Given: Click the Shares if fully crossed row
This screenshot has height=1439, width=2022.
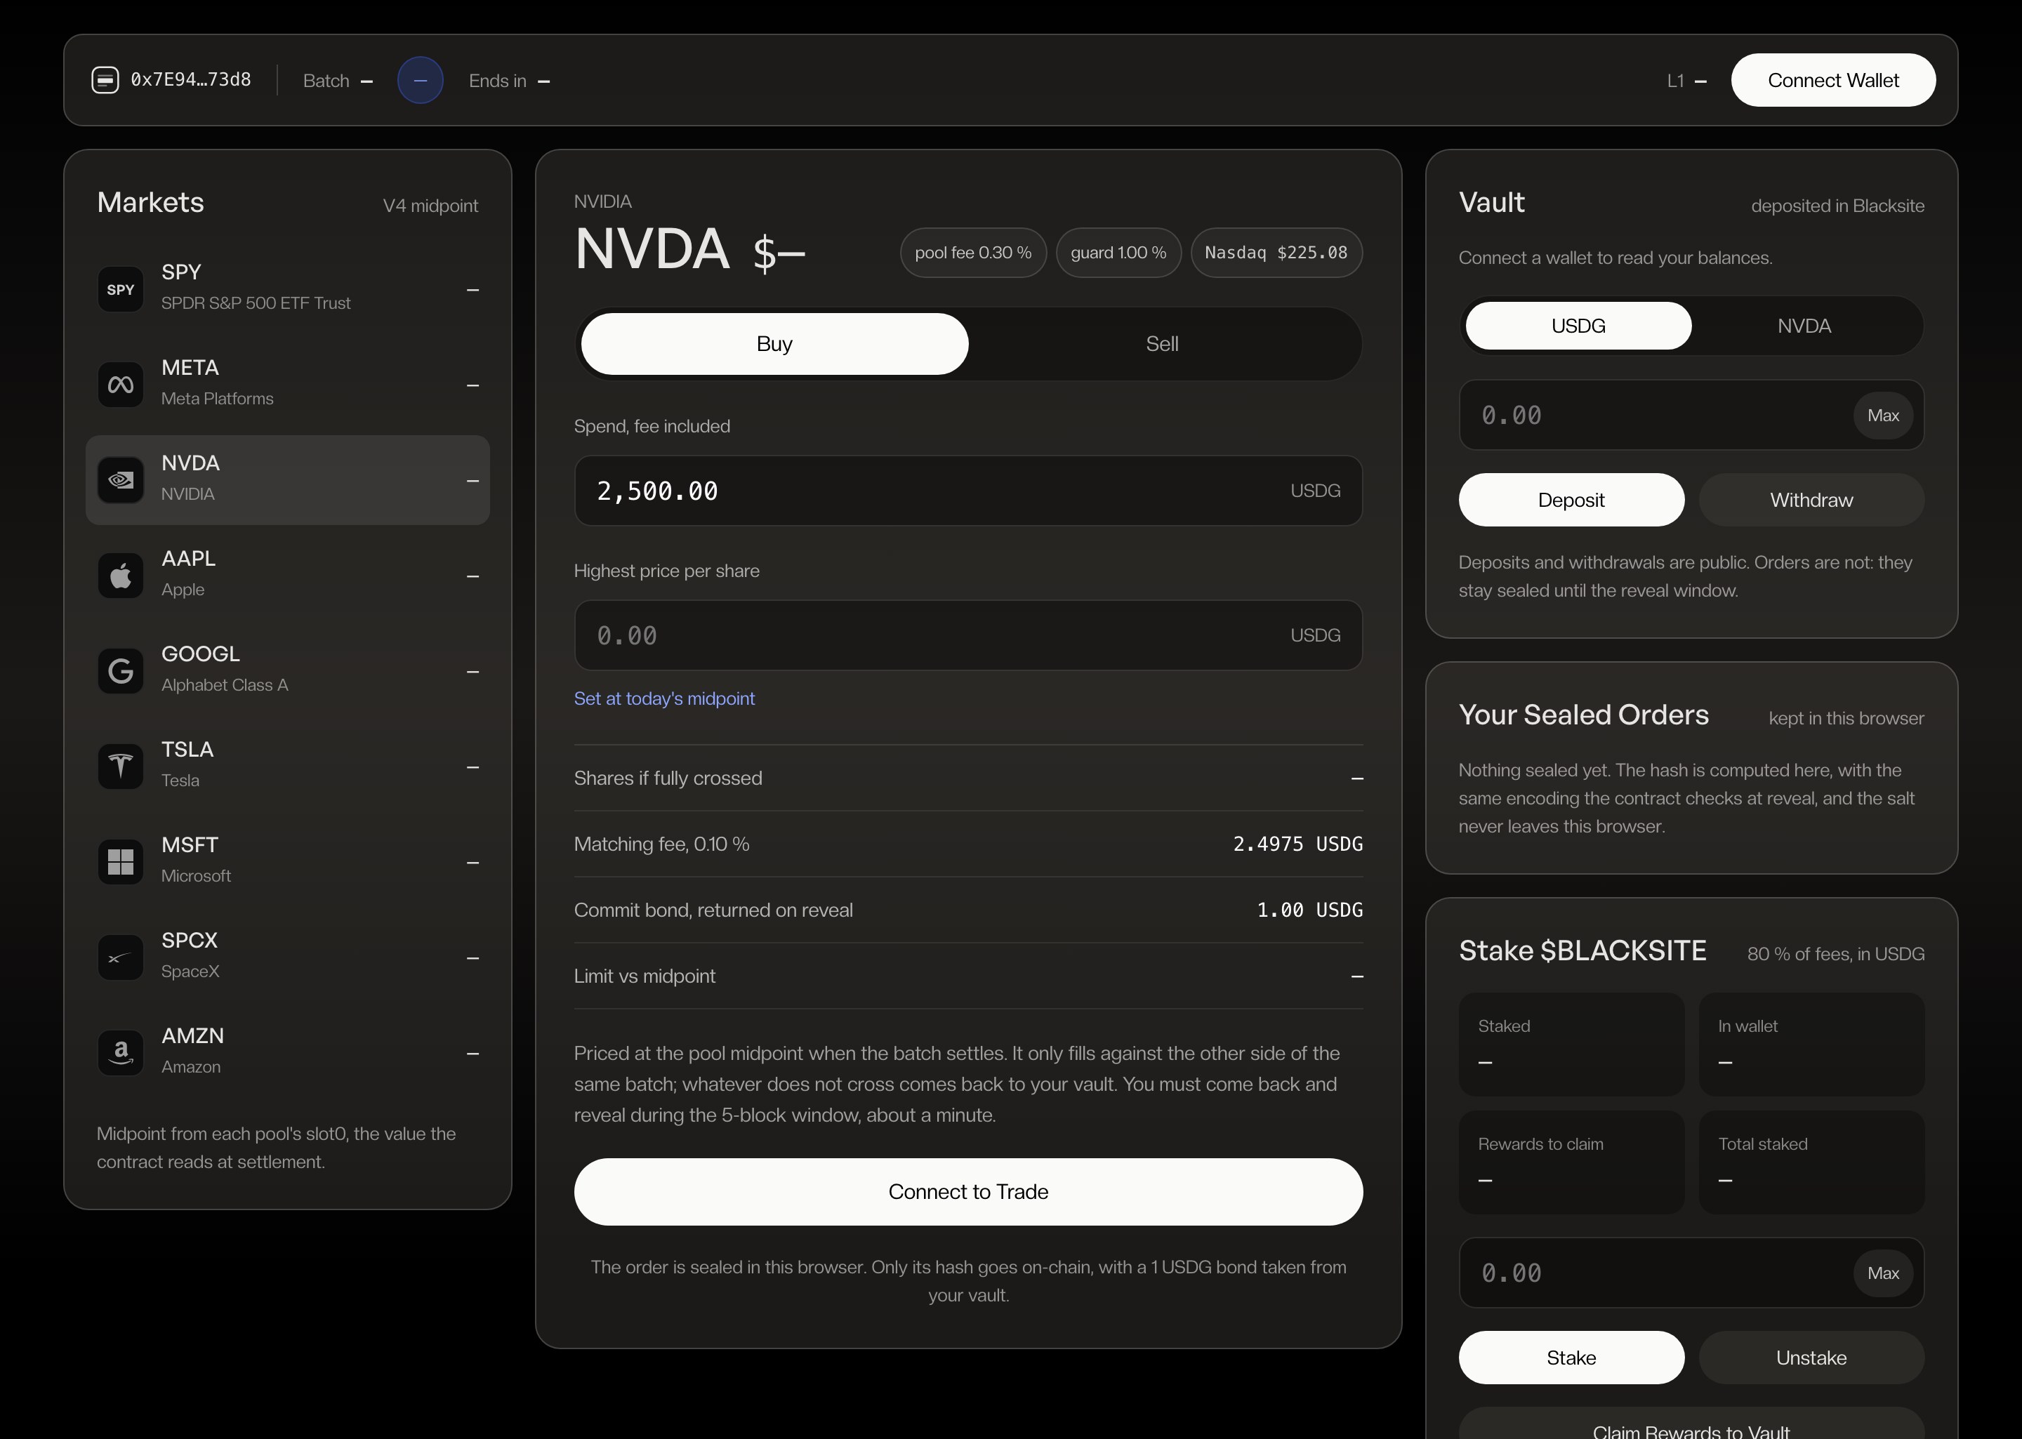Looking at the screenshot, I should [x=968, y=778].
